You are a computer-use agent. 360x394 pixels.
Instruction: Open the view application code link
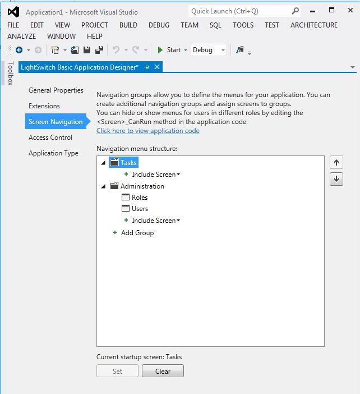point(148,131)
